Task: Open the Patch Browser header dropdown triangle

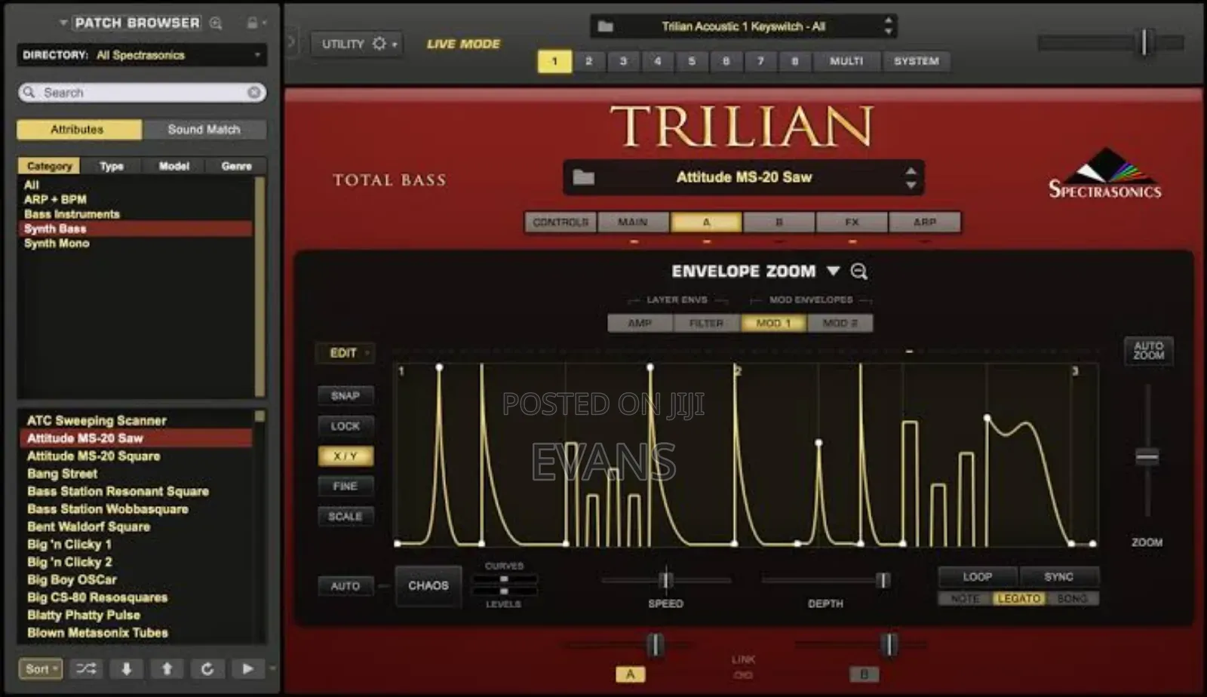Action: [x=63, y=23]
